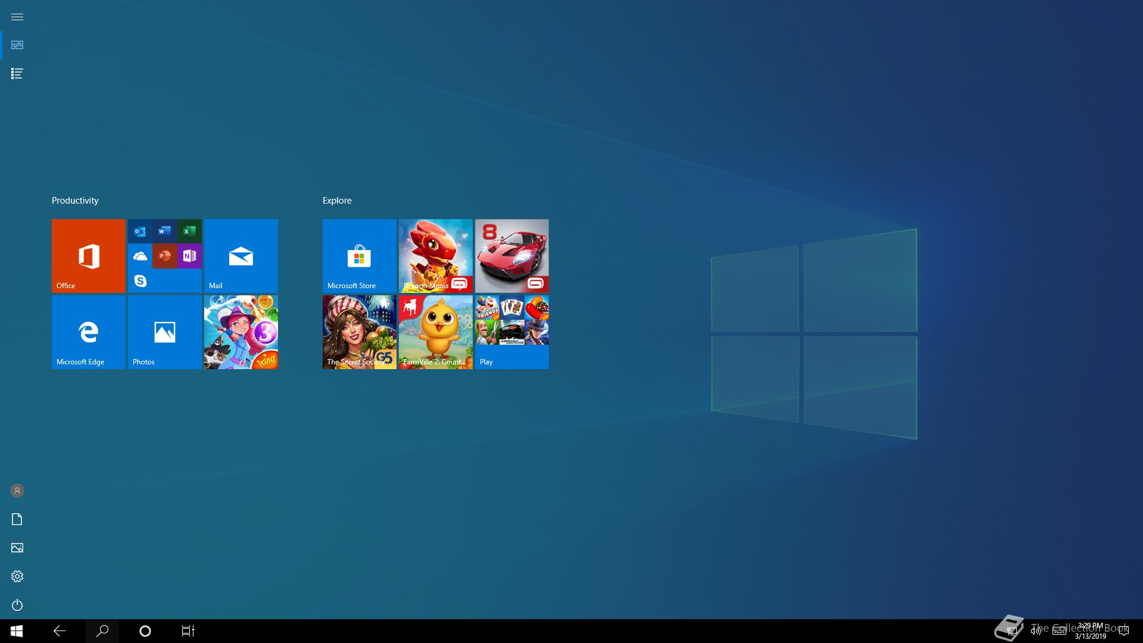The width and height of the screenshot is (1143, 643).
Task: Open the Office tile
Action: (x=89, y=256)
